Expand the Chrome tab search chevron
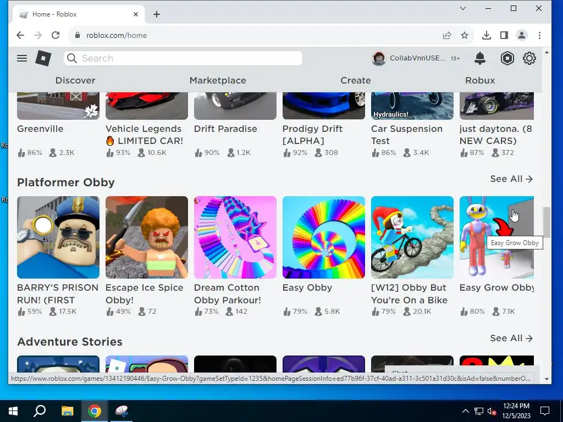The height and width of the screenshot is (422, 563). pos(463,8)
